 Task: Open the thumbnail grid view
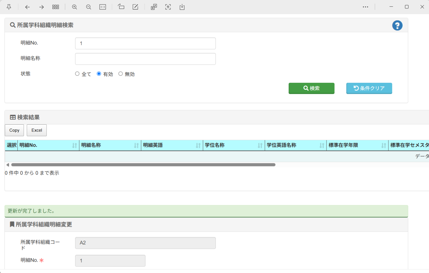(x=55, y=7)
